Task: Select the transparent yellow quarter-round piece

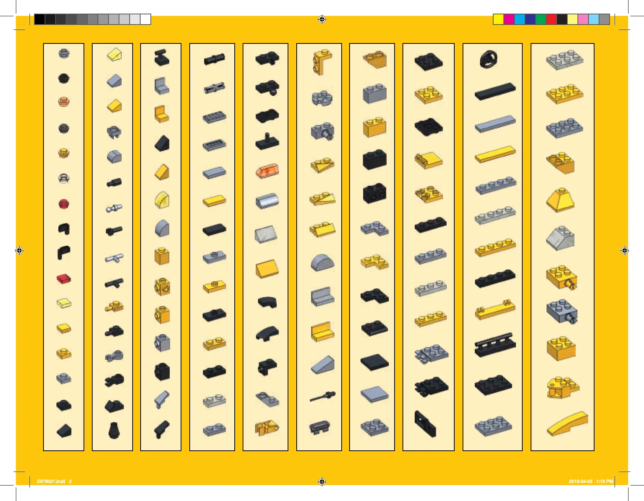Action: tap(162, 199)
